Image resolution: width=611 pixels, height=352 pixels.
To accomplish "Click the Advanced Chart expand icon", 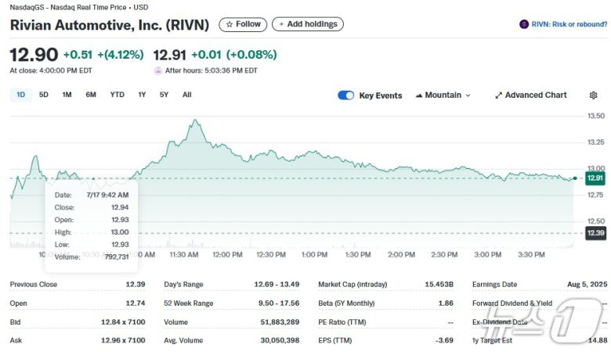I will 498,95.
